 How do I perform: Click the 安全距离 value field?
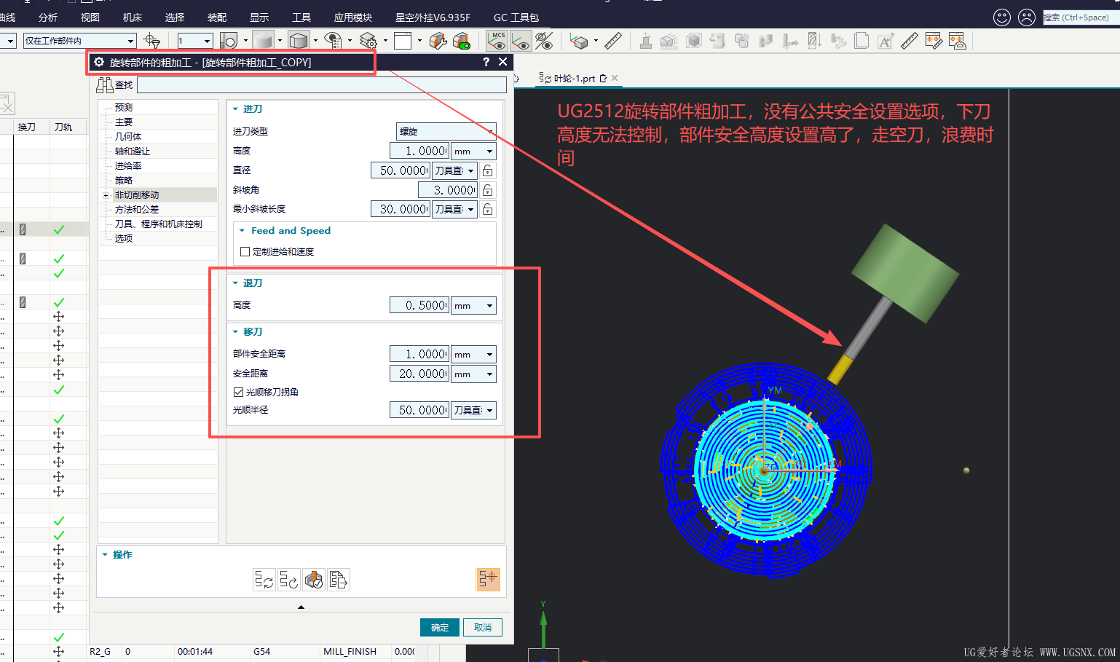(419, 374)
